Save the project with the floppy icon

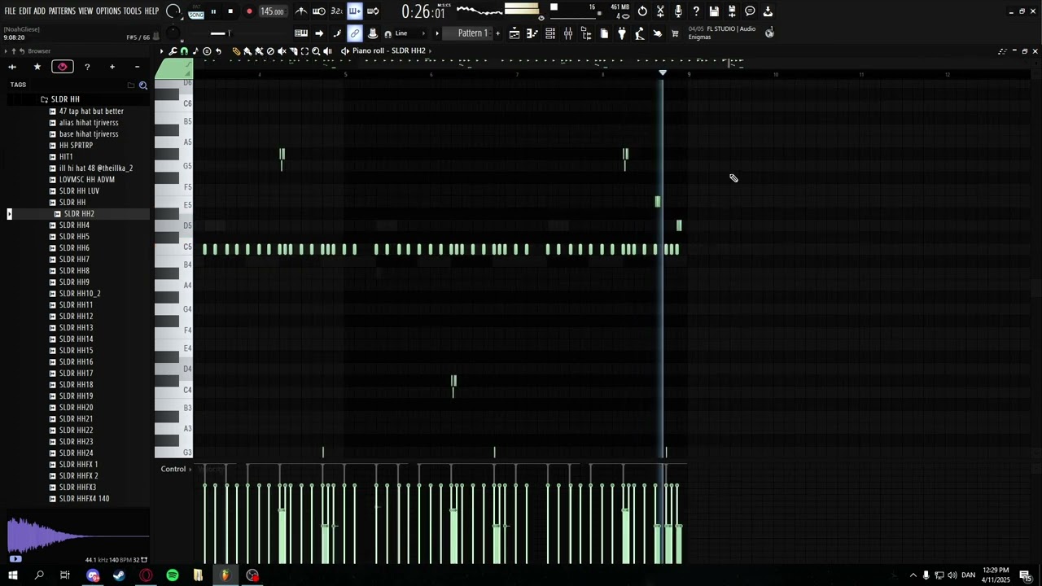[x=714, y=11]
